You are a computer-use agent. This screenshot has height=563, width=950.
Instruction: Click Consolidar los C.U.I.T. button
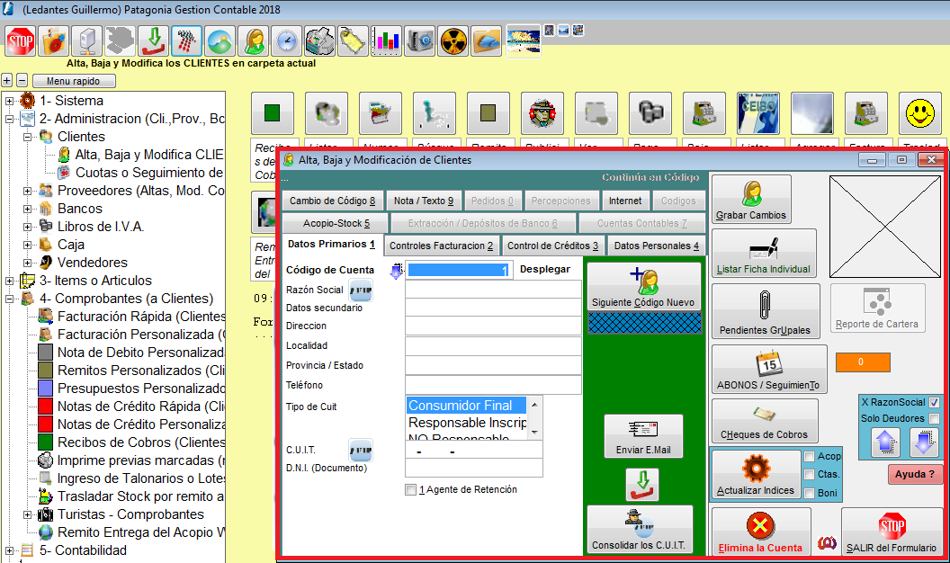(x=640, y=530)
